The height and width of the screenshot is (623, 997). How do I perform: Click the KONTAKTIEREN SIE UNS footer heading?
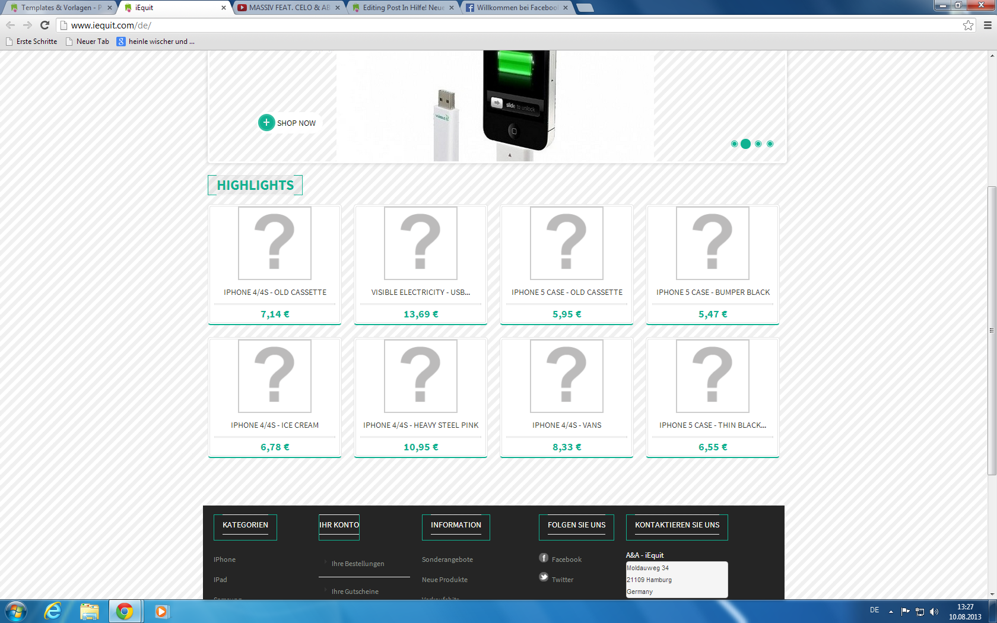coord(677,525)
